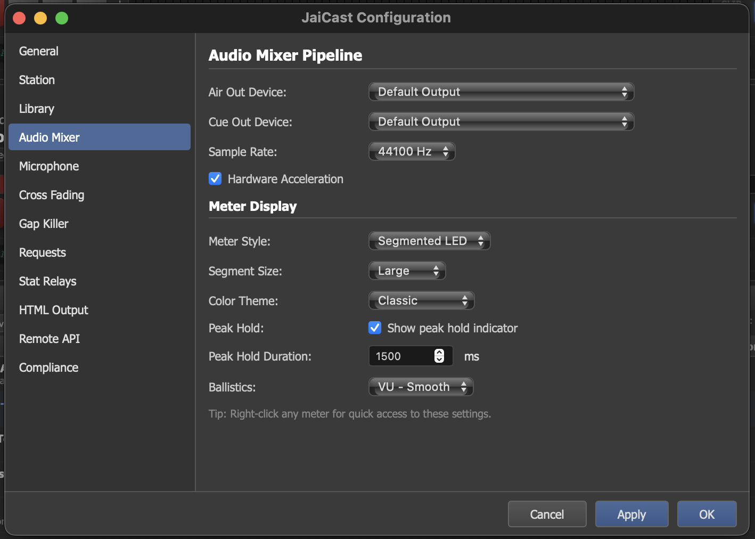
Task: Open the Ballistics dropdown
Action: pyautogui.click(x=421, y=387)
